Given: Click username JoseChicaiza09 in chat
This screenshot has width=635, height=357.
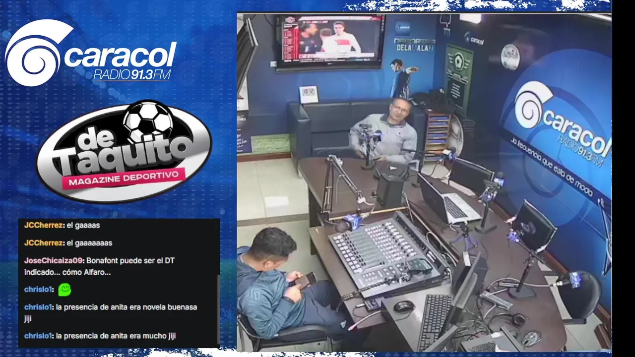Looking at the screenshot, I should 54,261.
